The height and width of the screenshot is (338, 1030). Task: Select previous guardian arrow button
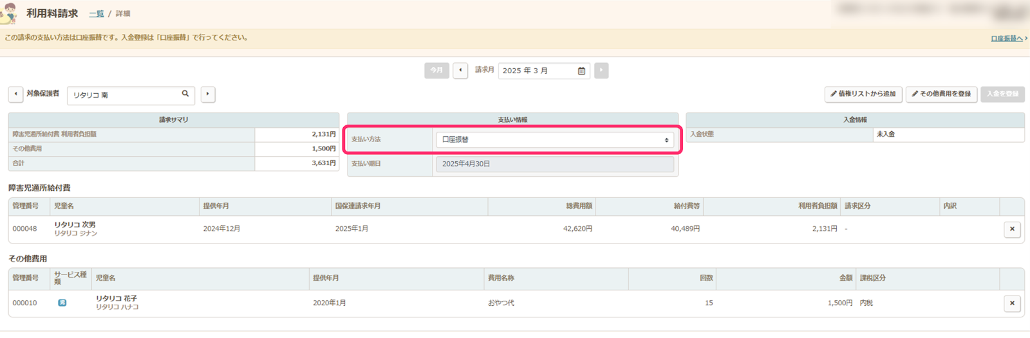(15, 94)
